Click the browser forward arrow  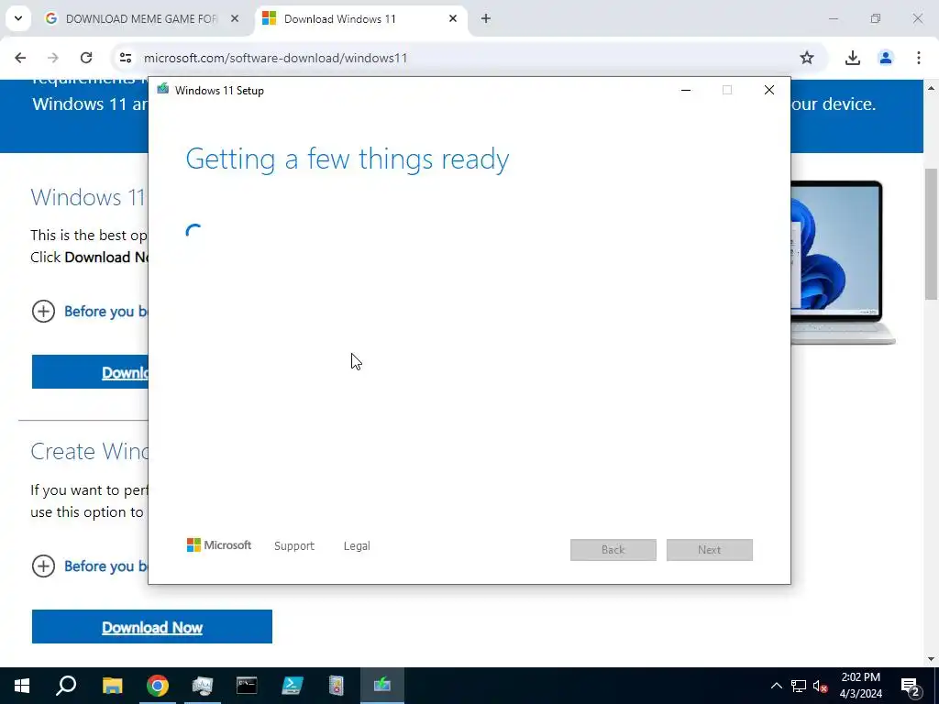coord(53,58)
